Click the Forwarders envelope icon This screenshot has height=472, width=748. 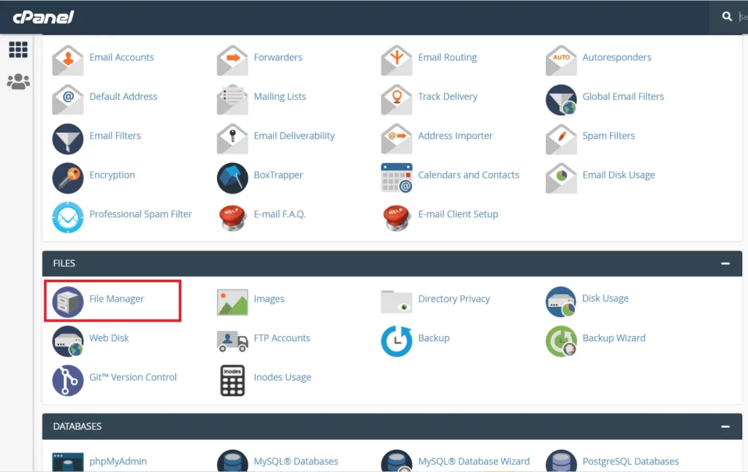(x=232, y=60)
